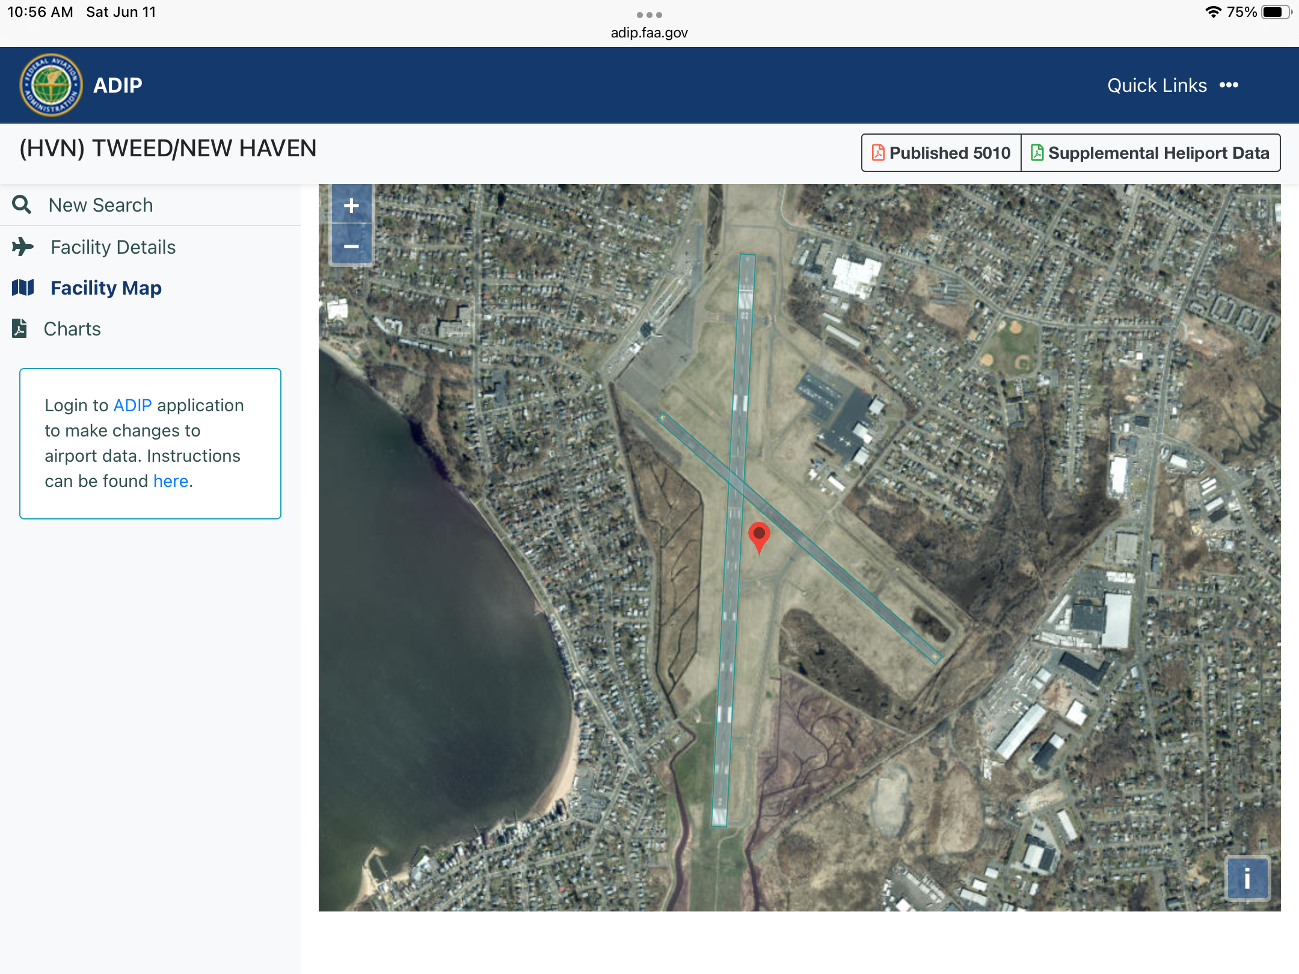This screenshot has width=1299, height=974.
Task: Open the Facility Details section
Action: [x=113, y=247]
